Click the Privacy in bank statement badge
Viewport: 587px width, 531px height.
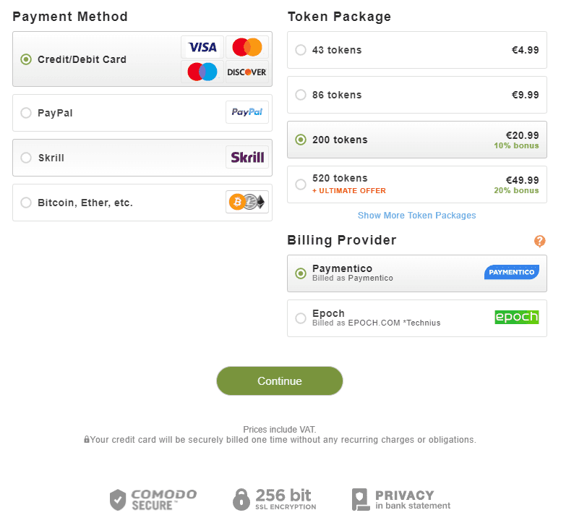point(401,499)
